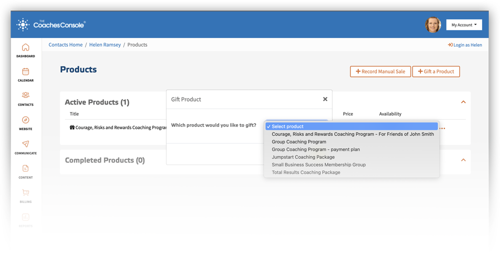Open the Contacts sidebar icon

25,95
